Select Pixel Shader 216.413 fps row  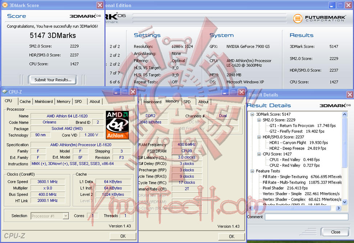coord(285,188)
